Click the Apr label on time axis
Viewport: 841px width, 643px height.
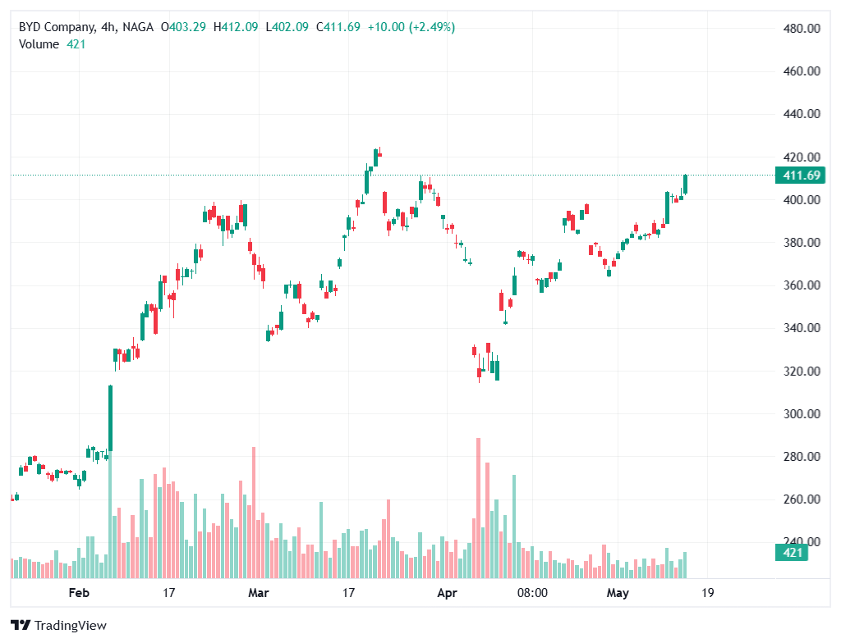click(x=447, y=592)
